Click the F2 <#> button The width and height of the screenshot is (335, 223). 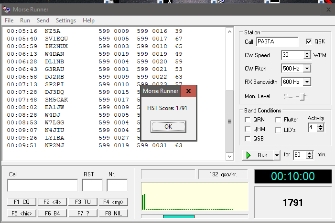[x=53, y=202]
